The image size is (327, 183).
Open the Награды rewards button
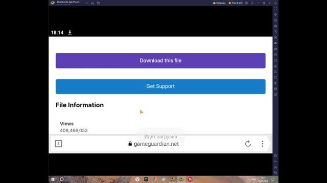coord(219,3)
